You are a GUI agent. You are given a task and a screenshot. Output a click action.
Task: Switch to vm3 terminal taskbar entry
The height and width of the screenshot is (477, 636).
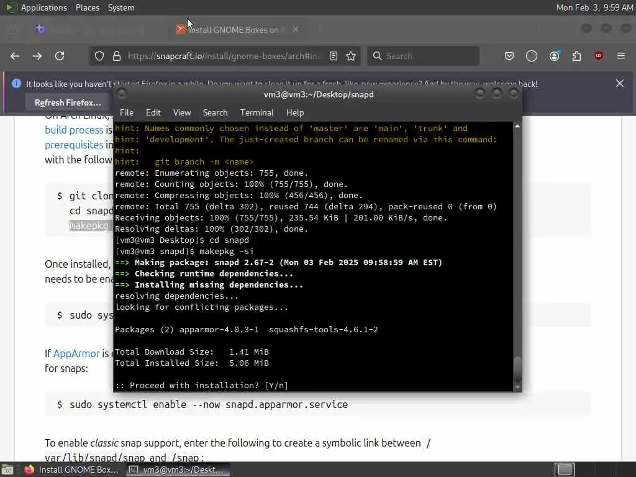178,470
